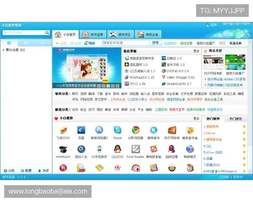The width and height of the screenshot is (253, 202).
Task: Open the 迅雷 icon in 小白推荐
Action: click(x=81, y=130)
